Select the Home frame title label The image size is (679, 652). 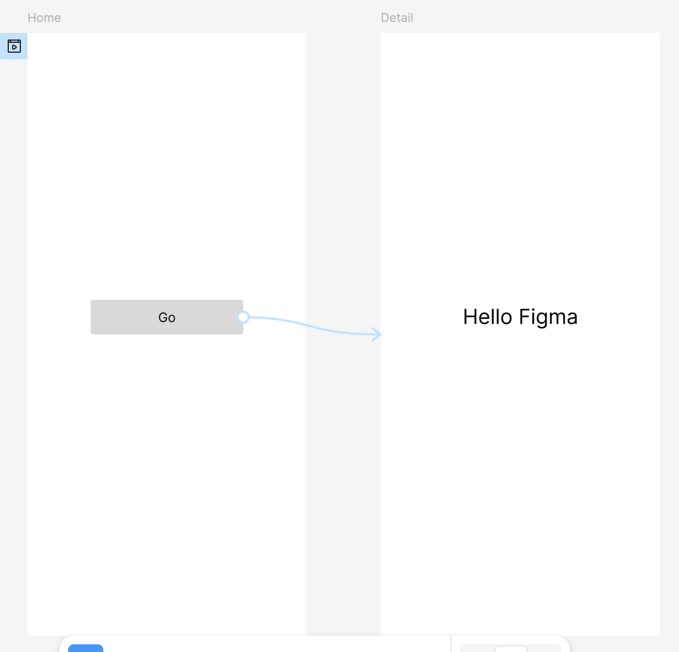click(x=44, y=18)
